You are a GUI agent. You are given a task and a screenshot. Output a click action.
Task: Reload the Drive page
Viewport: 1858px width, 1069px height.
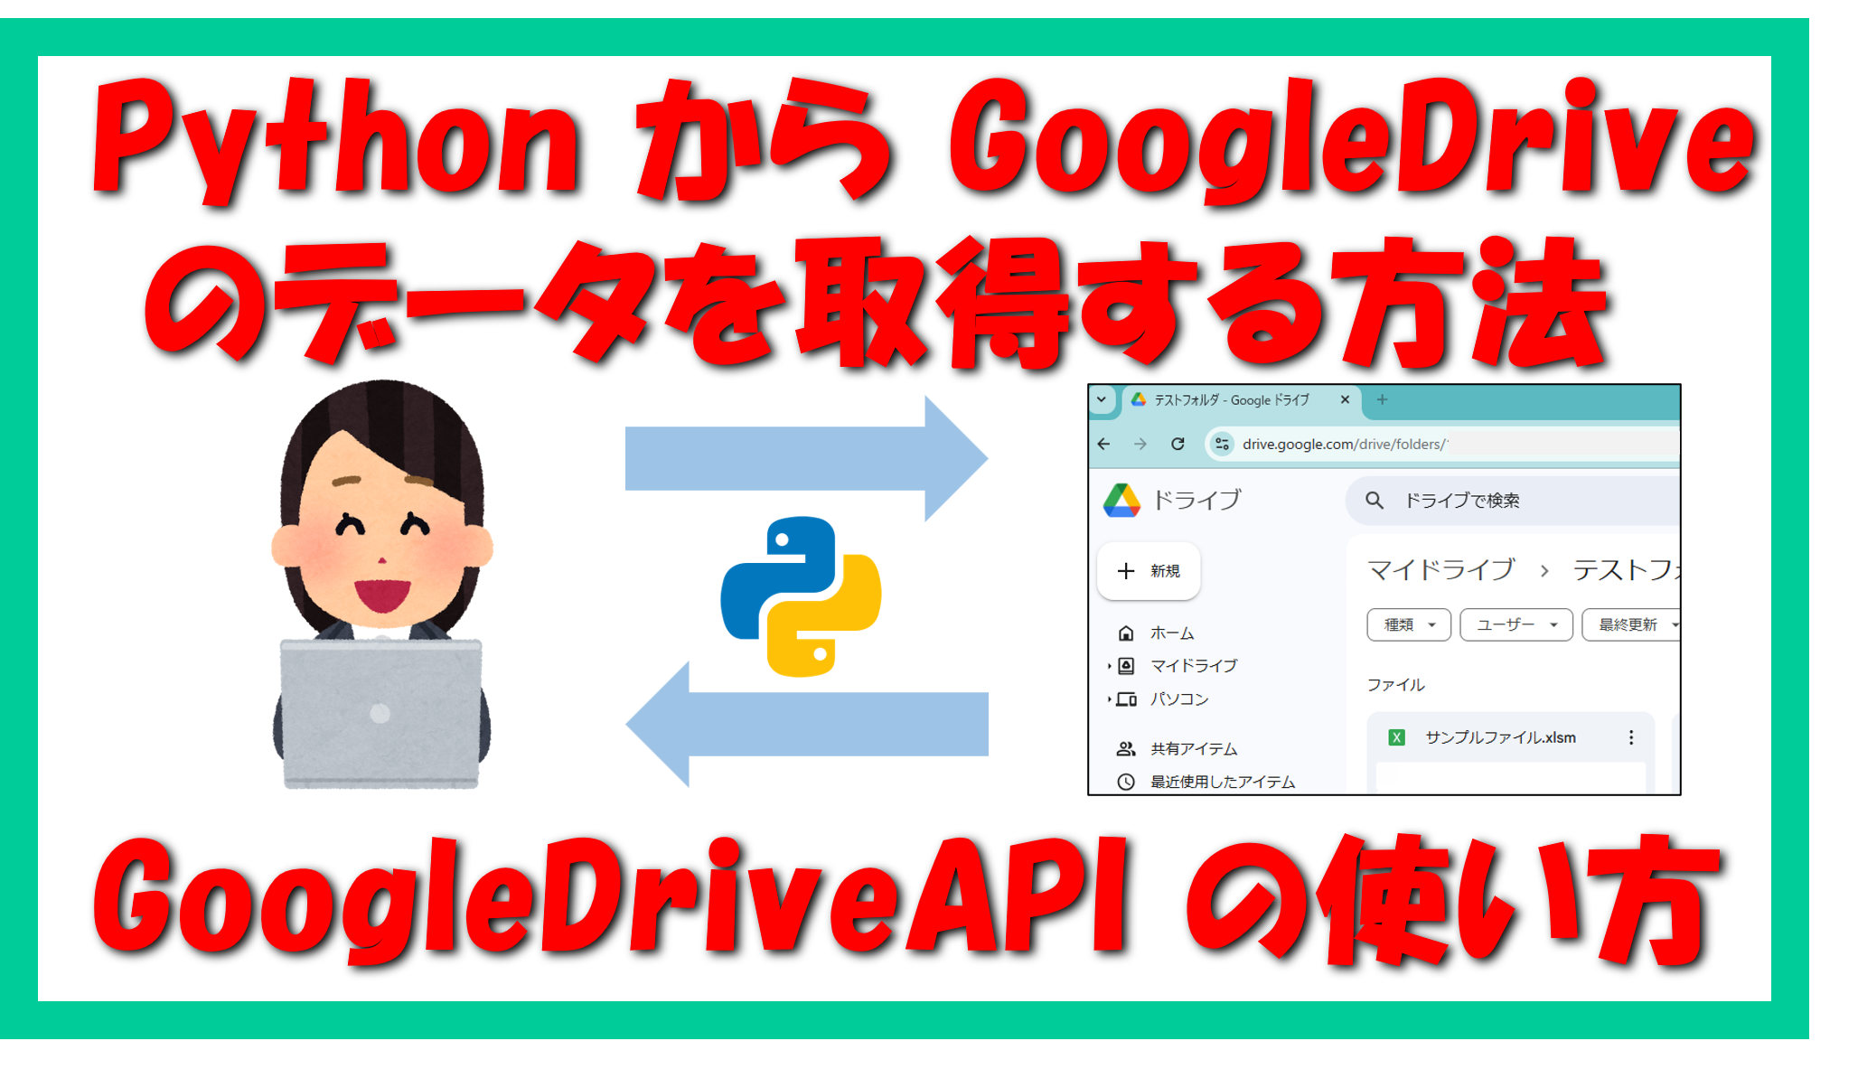coord(1178,444)
